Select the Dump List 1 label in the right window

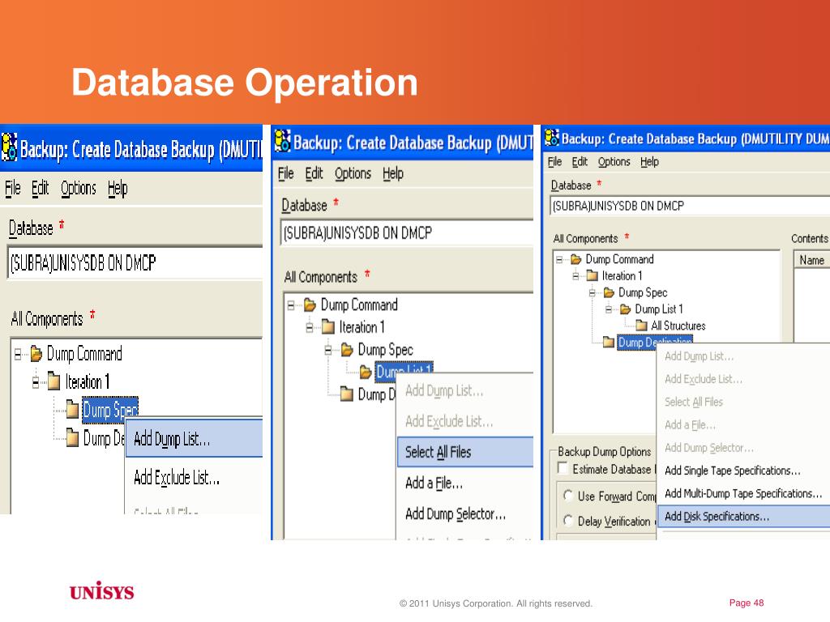click(658, 309)
